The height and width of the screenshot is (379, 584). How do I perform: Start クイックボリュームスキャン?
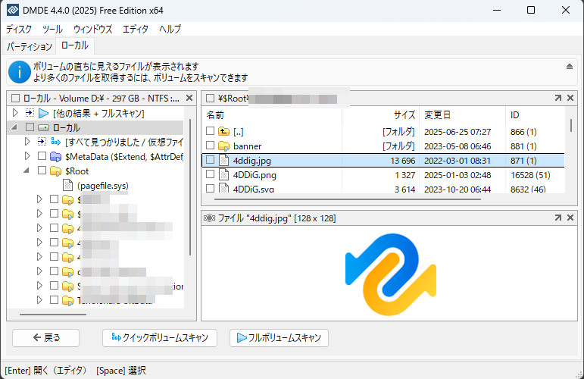click(160, 337)
